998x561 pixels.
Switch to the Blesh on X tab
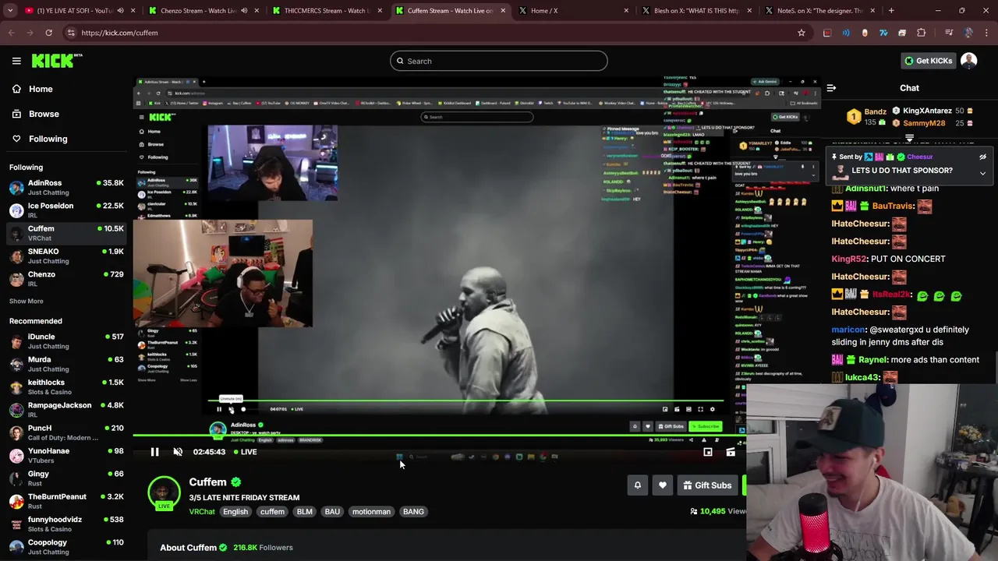pos(697,11)
